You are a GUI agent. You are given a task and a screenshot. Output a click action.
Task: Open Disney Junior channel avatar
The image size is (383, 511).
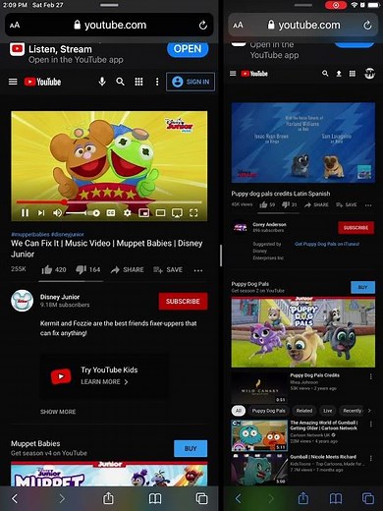[x=23, y=301]
